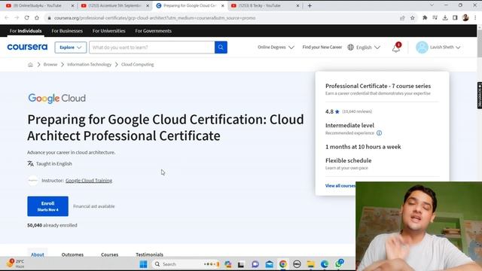Select the For Governments tab
This screenshot has width=482, height=271.
tap(153, 31)
